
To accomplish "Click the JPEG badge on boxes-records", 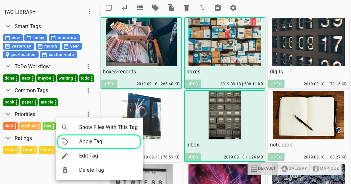I will (109, 84).
